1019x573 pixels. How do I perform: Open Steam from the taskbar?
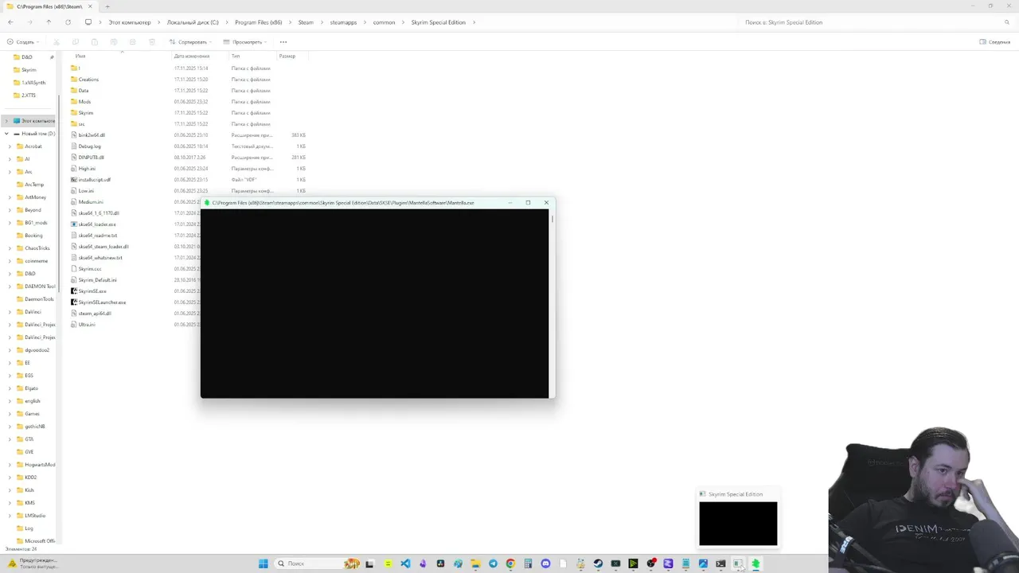[x=598, y=563]
